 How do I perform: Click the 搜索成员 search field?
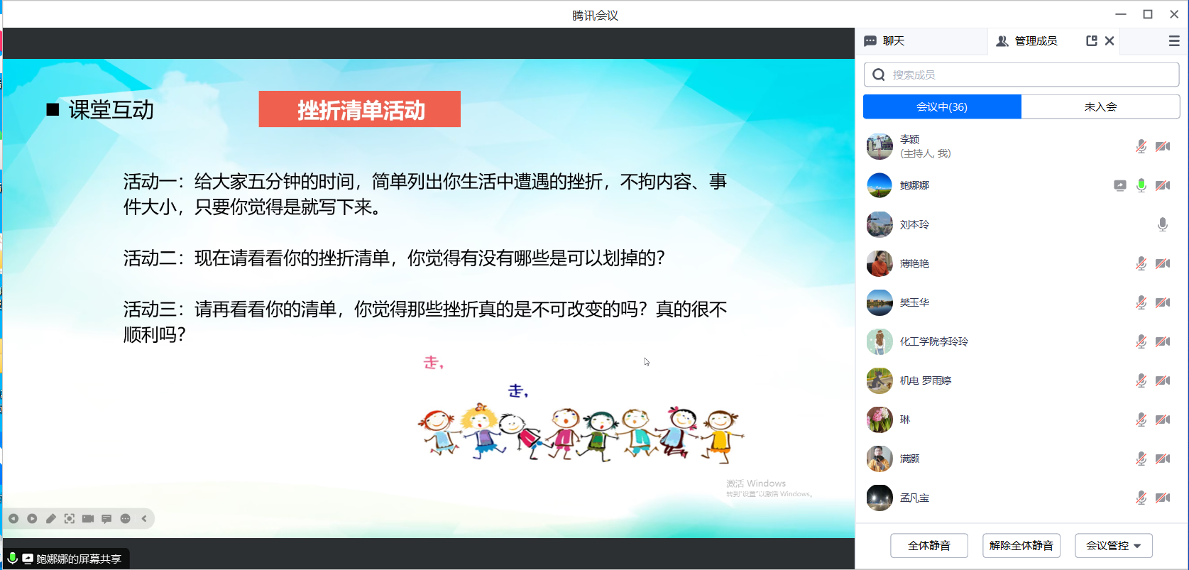(1029, 75)
